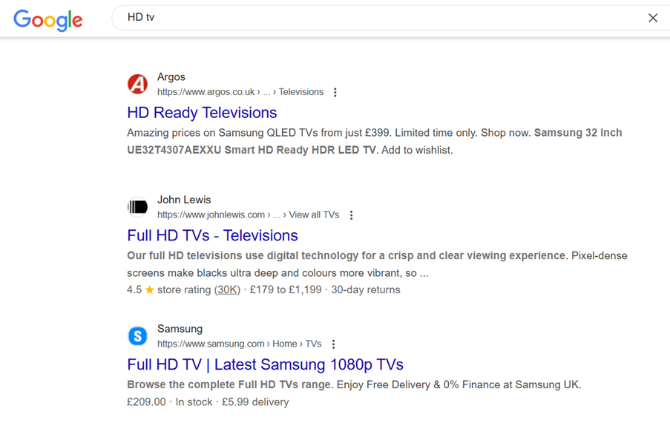Image resolution: width=670 pixels, height=429 pixels.
Task: Expand the truncated breadcrumb in John Lewis URL
Action: [x=276, y=214]
